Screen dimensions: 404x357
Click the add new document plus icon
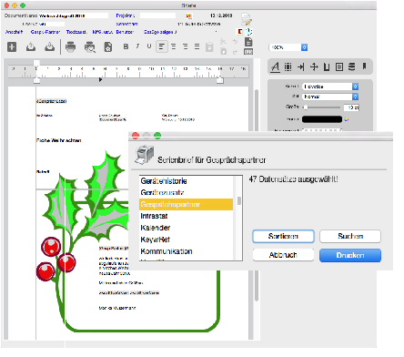coord(12,47)
